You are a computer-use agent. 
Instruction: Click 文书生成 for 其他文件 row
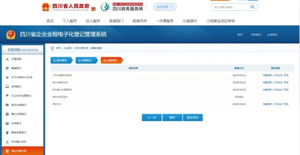tap(278, 104)
